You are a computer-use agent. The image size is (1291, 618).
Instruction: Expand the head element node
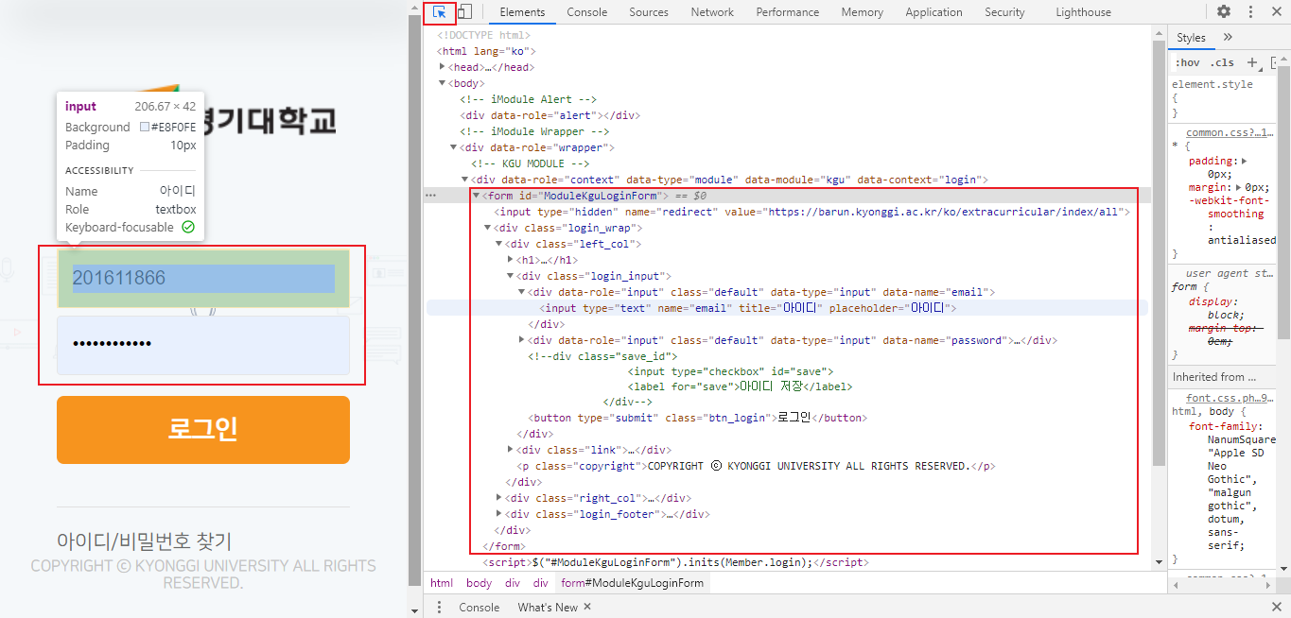point(443,67)
